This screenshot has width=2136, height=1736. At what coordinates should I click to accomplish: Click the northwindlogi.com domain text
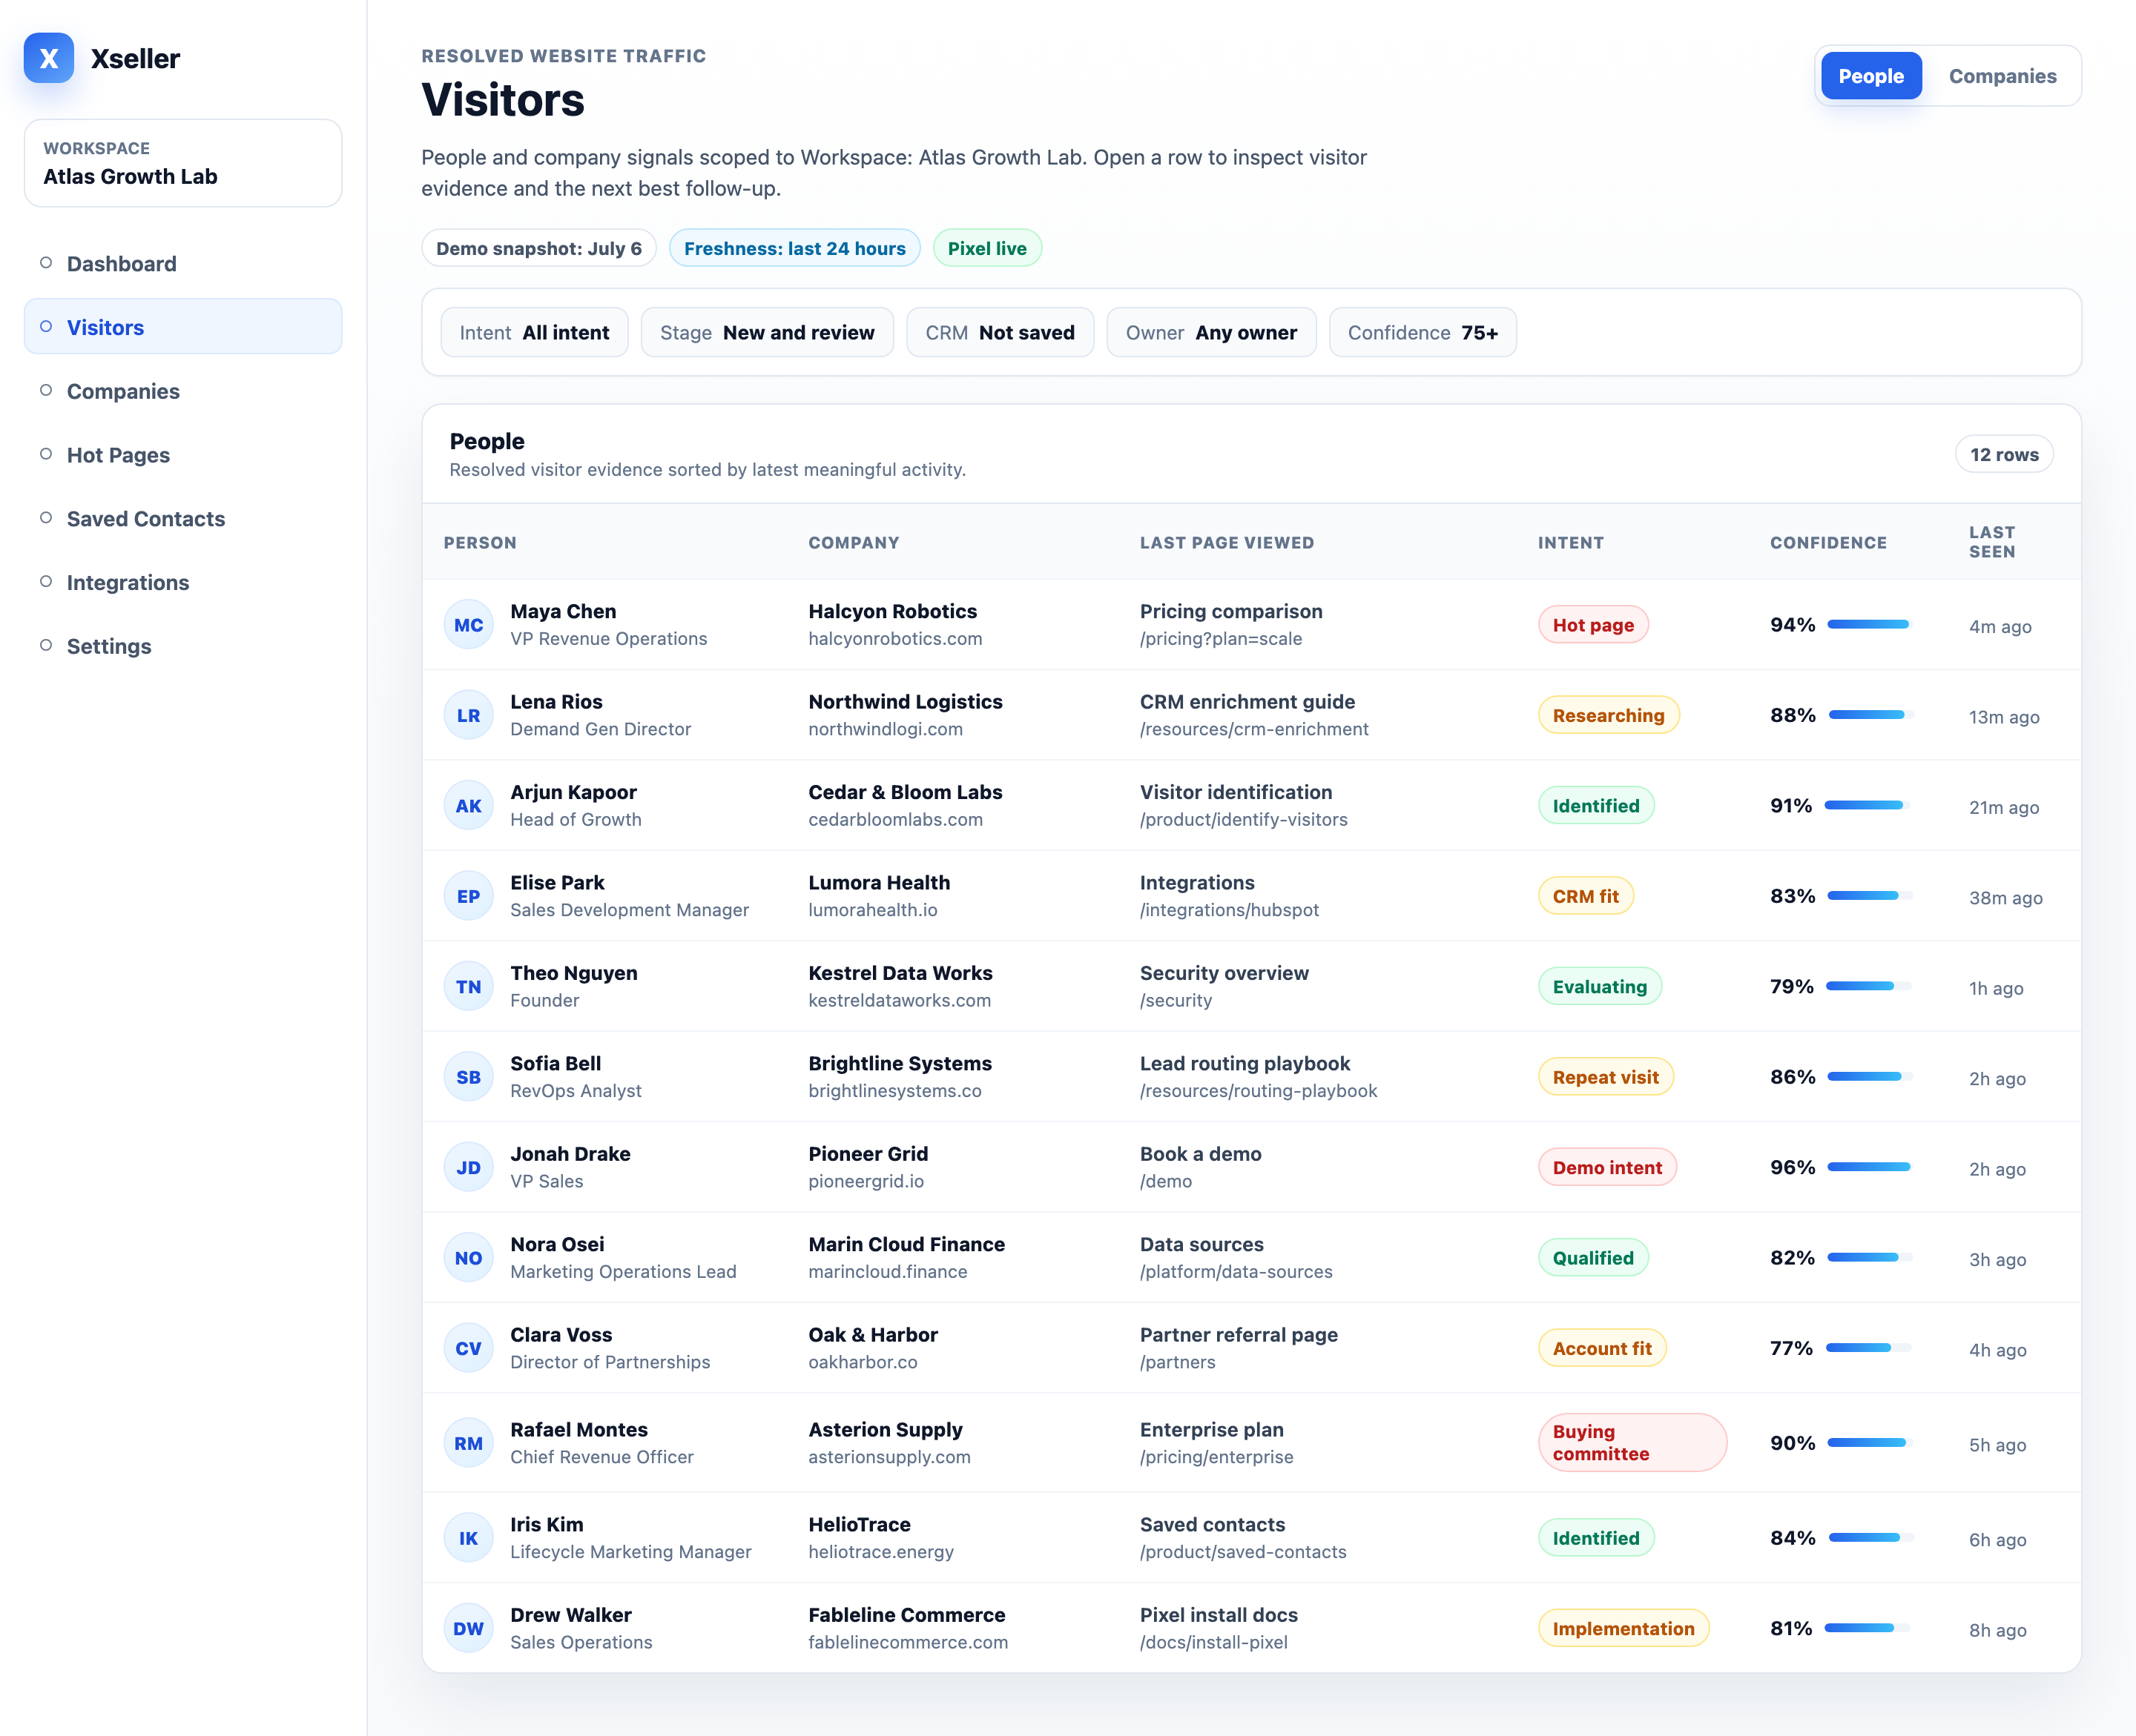[x=886, y=729]
